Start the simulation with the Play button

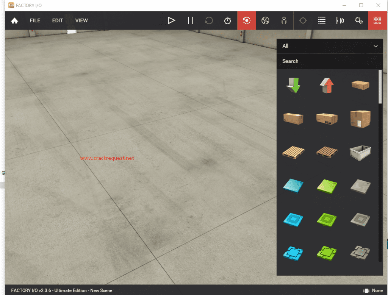coord(172,20)
